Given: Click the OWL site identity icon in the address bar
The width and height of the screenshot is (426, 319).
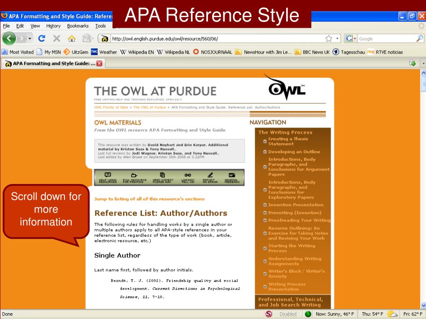Looking at the screenshot, I should coord(104,39).
